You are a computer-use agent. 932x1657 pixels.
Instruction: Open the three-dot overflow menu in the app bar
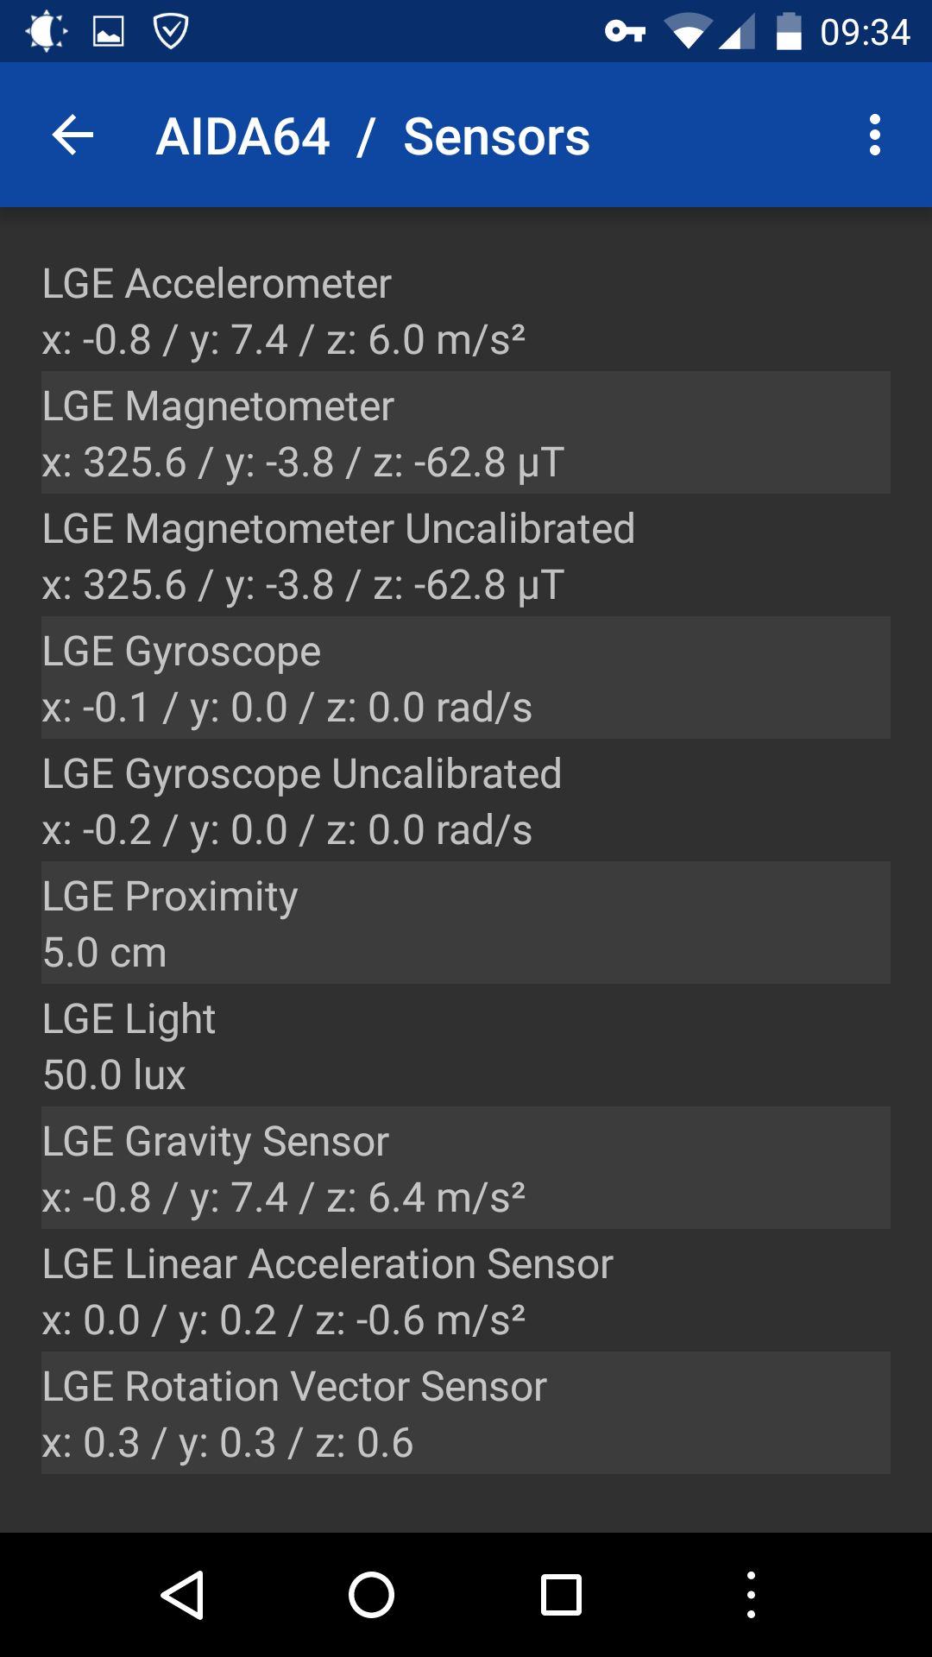[x=875, y=135]
